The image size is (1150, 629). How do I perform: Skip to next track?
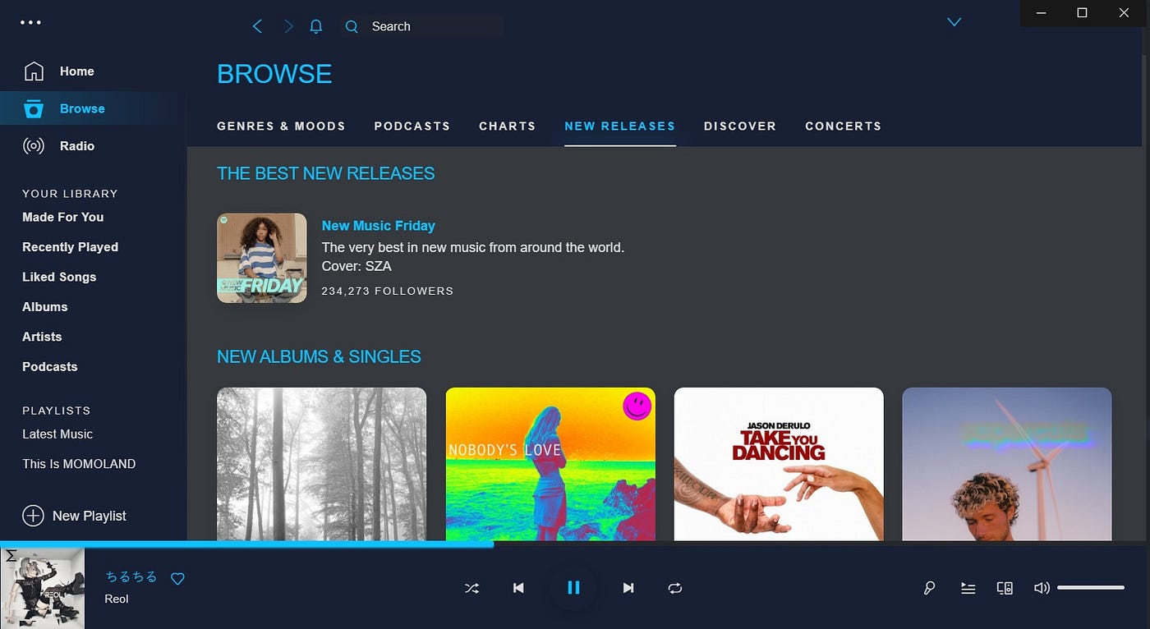tap(628, 588)
